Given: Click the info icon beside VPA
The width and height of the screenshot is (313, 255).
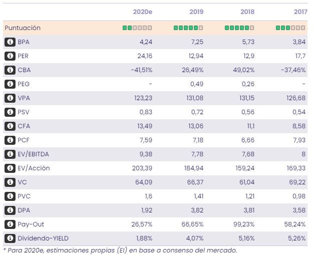Looking at the screenshot, I should [x=10, y=98].
